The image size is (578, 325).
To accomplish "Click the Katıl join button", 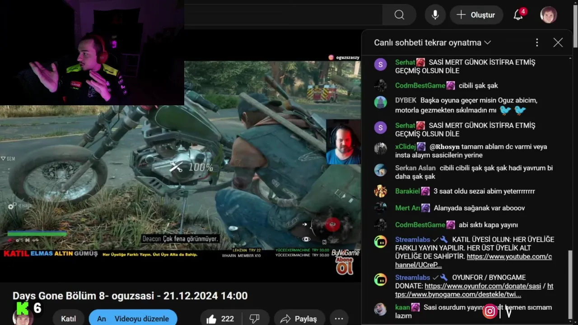I will [x=68, y=319].
